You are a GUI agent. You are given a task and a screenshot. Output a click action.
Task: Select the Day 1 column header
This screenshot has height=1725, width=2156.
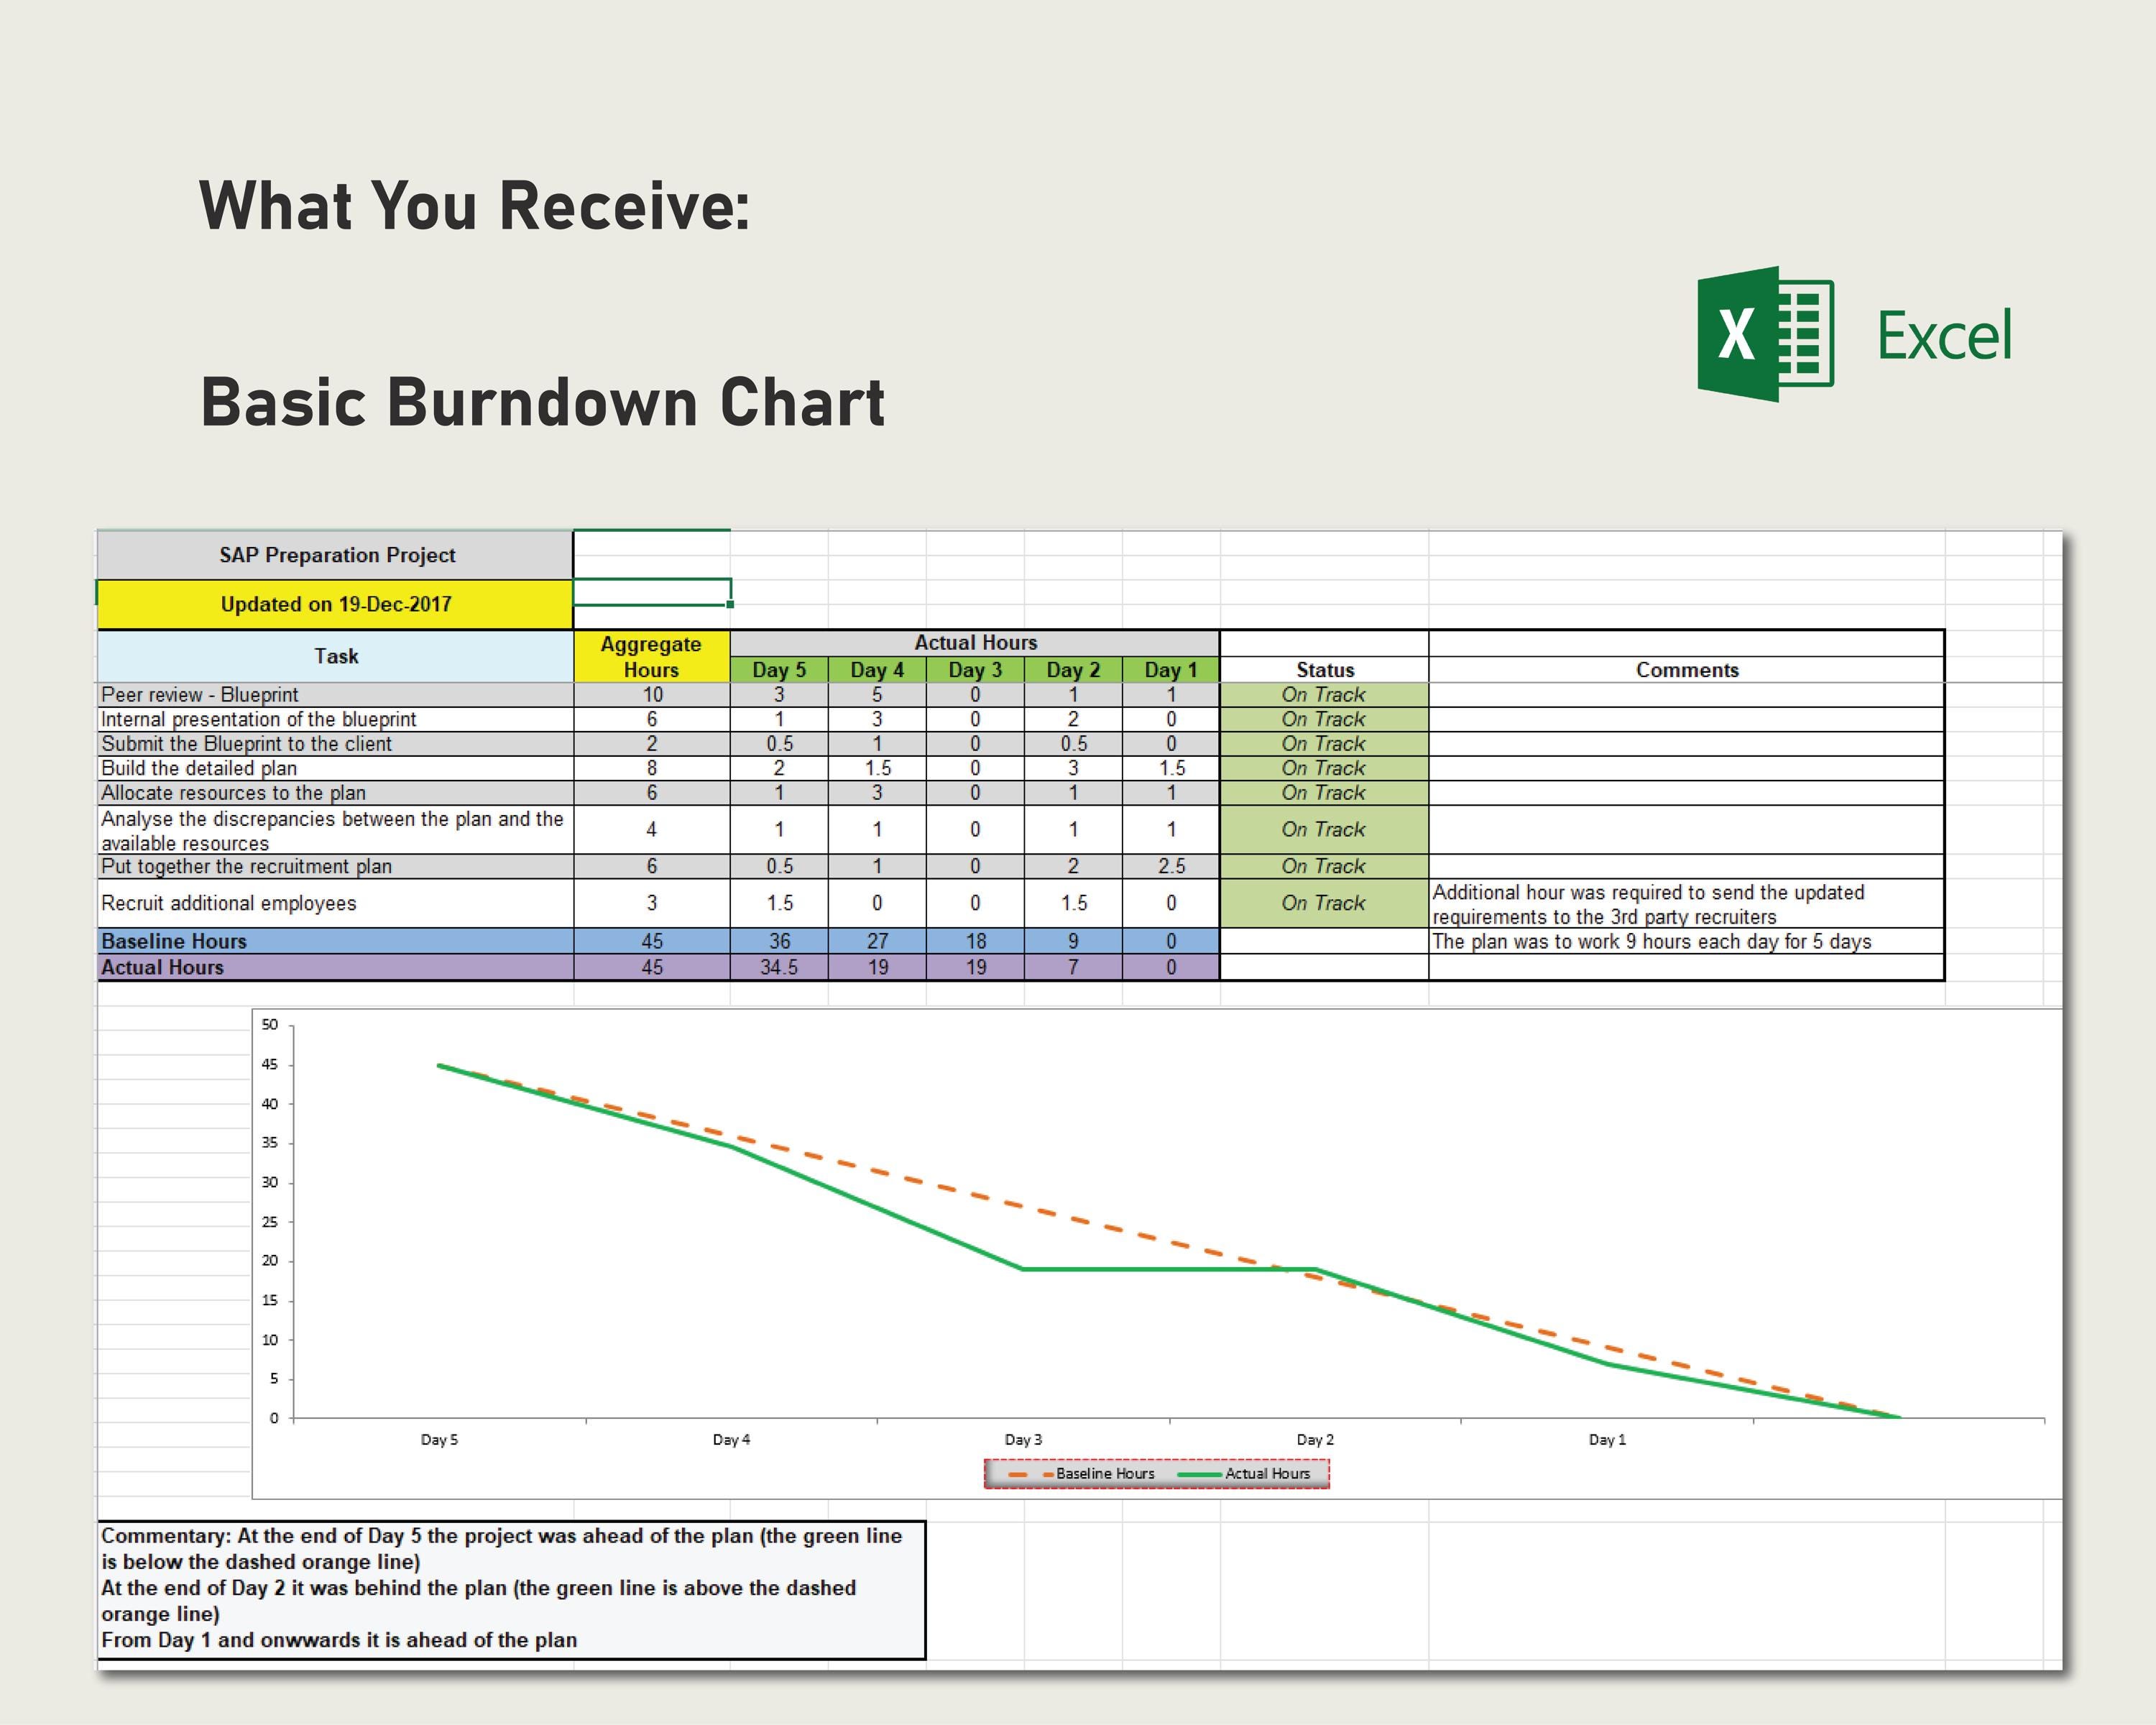(x=1172, y=670)
